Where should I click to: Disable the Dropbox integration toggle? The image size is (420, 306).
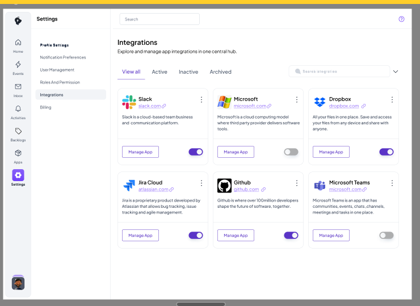click(x=387, y=152)
